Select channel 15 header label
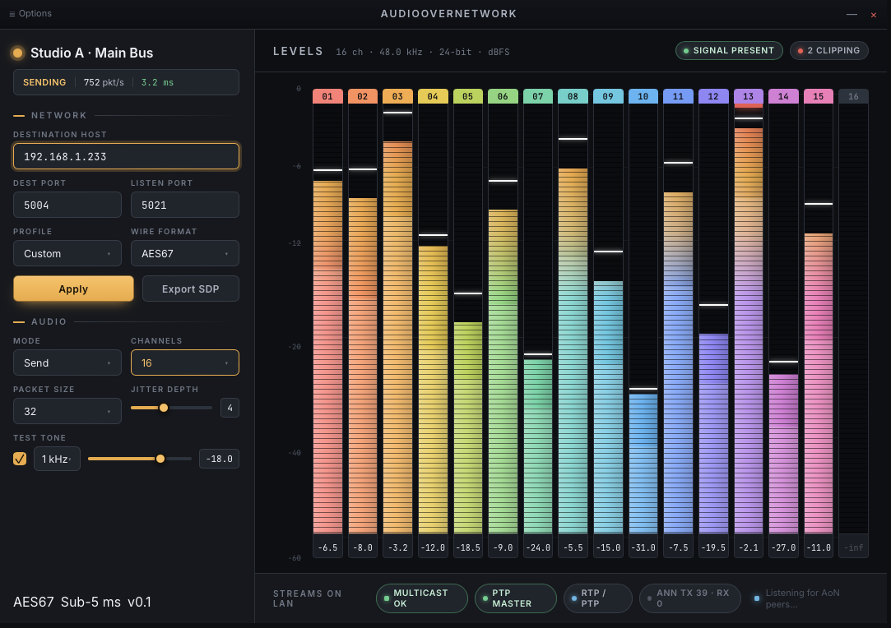Screen dimensions: 891x628 (x=819, y=96)
